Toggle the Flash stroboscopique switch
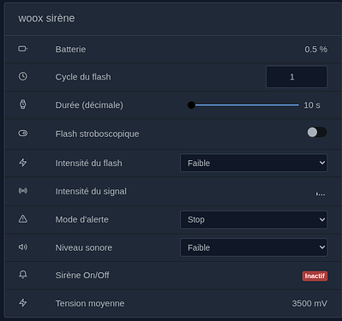Viewport: 342px width, 321px height. (x=317, y=132)
